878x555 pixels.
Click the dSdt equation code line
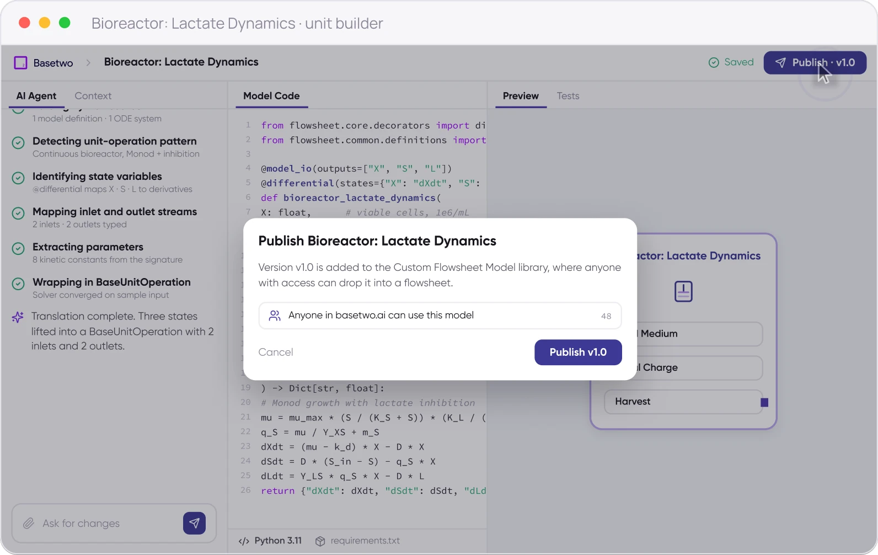click(348, 462)
